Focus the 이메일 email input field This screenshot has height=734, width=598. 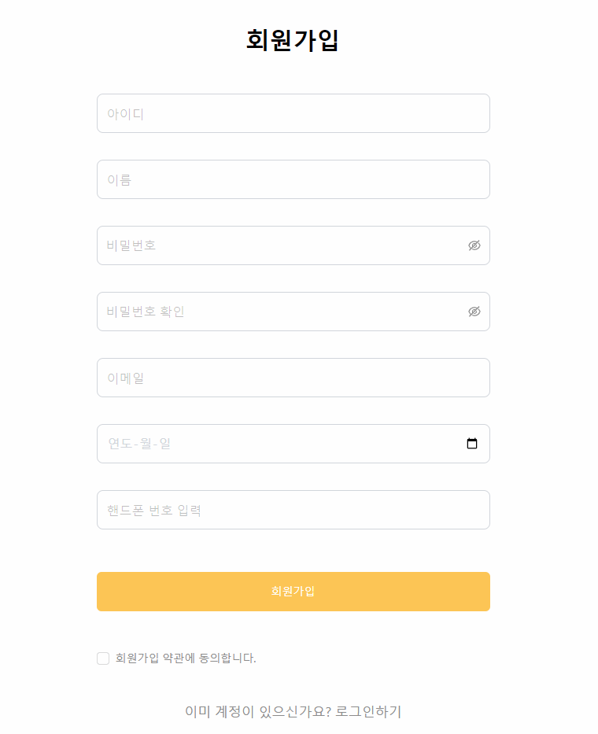(293, 378)
